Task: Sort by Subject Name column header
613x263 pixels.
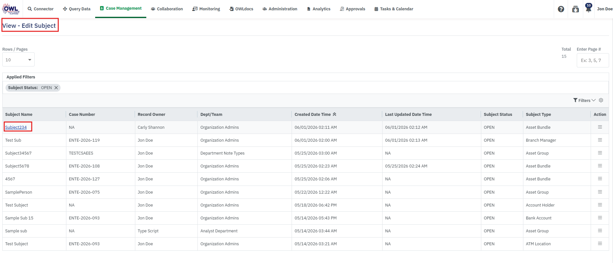Action: [19, 115]
